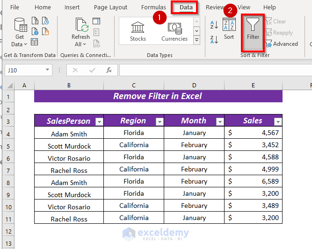The image size is (312, 249).
Task: Switch to the Data tab
Action: [x=186, y=7]
